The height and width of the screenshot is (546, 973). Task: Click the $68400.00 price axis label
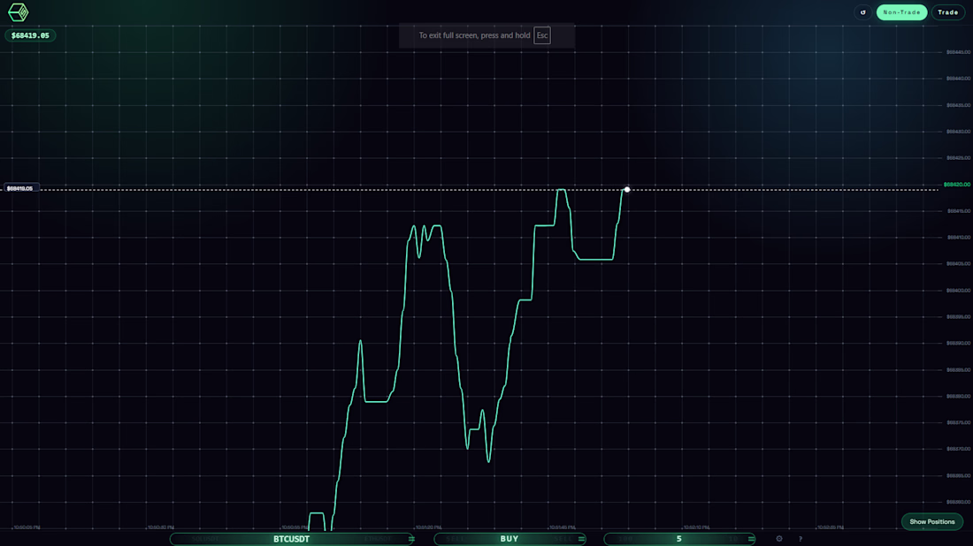958,290
